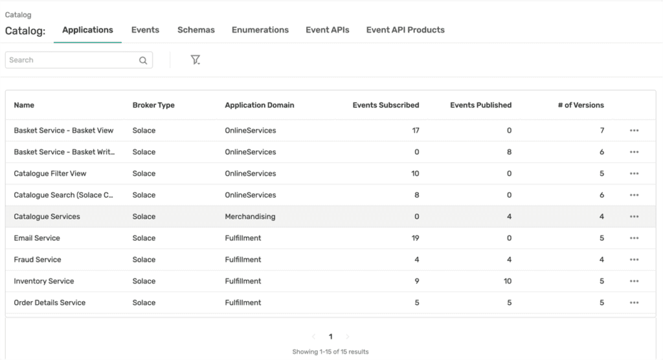Image resolution: width=663 pixels, height=360 pixels.
Task: Go to previous page arrow in pagination
Action: [x=314, y=337]
